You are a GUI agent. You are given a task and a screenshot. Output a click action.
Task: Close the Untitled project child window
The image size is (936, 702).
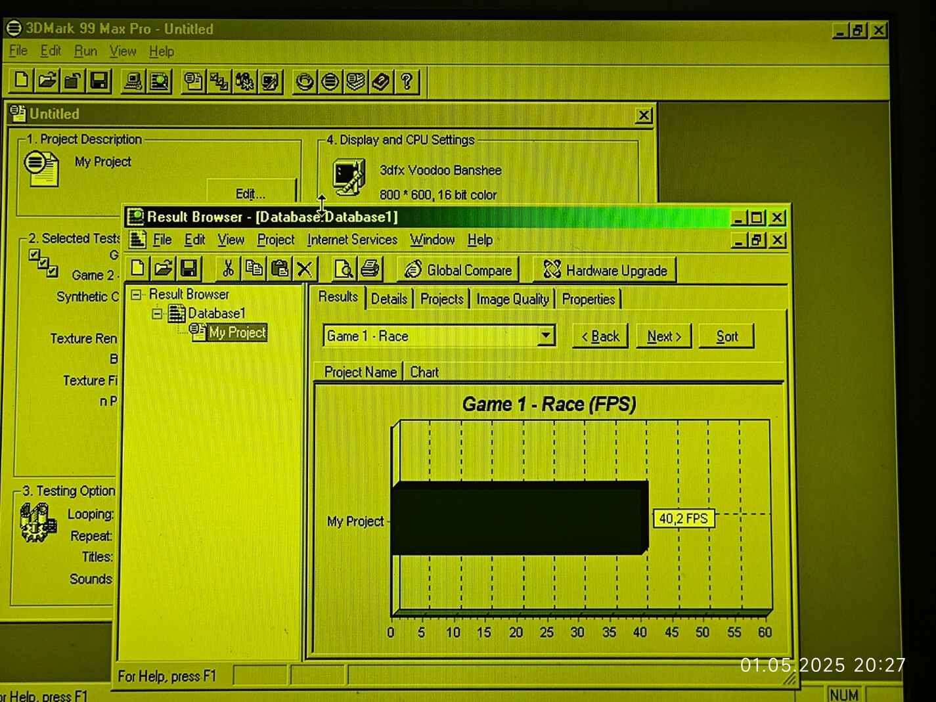pos(644,116)
